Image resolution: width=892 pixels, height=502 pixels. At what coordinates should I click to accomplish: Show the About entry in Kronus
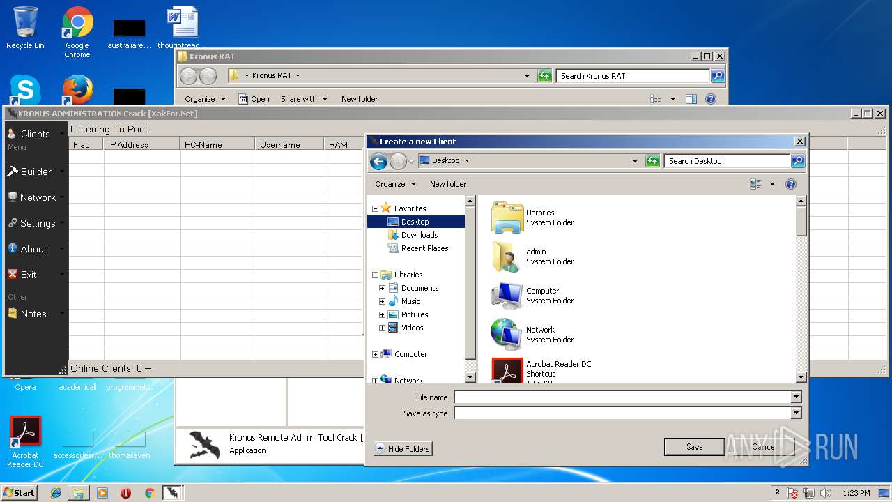pyautogui.click(x=35, y=249)
